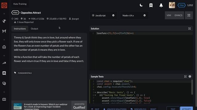Image resolution: width=197 pixels, height=110 pixels.
Task: Open the leaderboard trend sidebar icon
Action: coord(4,63)
